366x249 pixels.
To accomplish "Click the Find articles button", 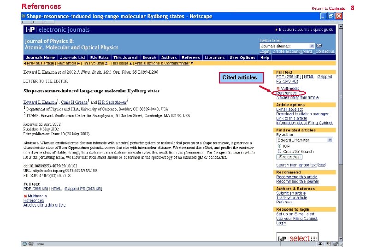I will pyautogui.click(x=289, y=157).
